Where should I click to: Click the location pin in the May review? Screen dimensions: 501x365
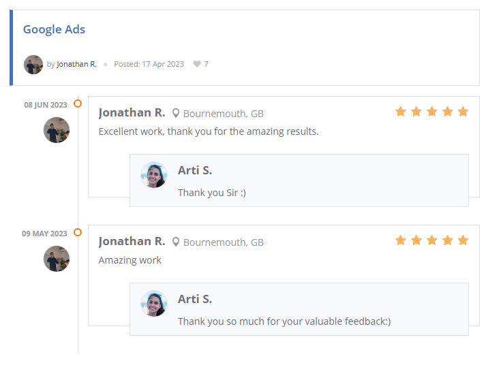click(x=176, y=242)
